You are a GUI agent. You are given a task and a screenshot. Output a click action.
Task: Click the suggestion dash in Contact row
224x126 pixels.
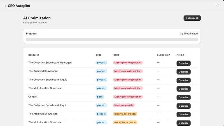point(158,97)
